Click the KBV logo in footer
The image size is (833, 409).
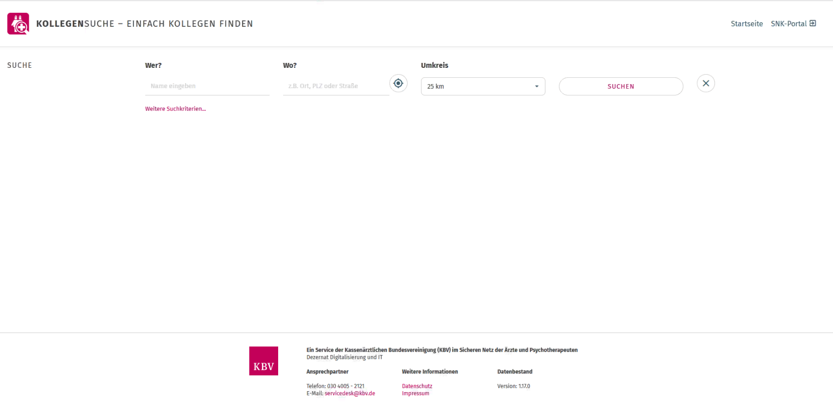coord(263,361)
